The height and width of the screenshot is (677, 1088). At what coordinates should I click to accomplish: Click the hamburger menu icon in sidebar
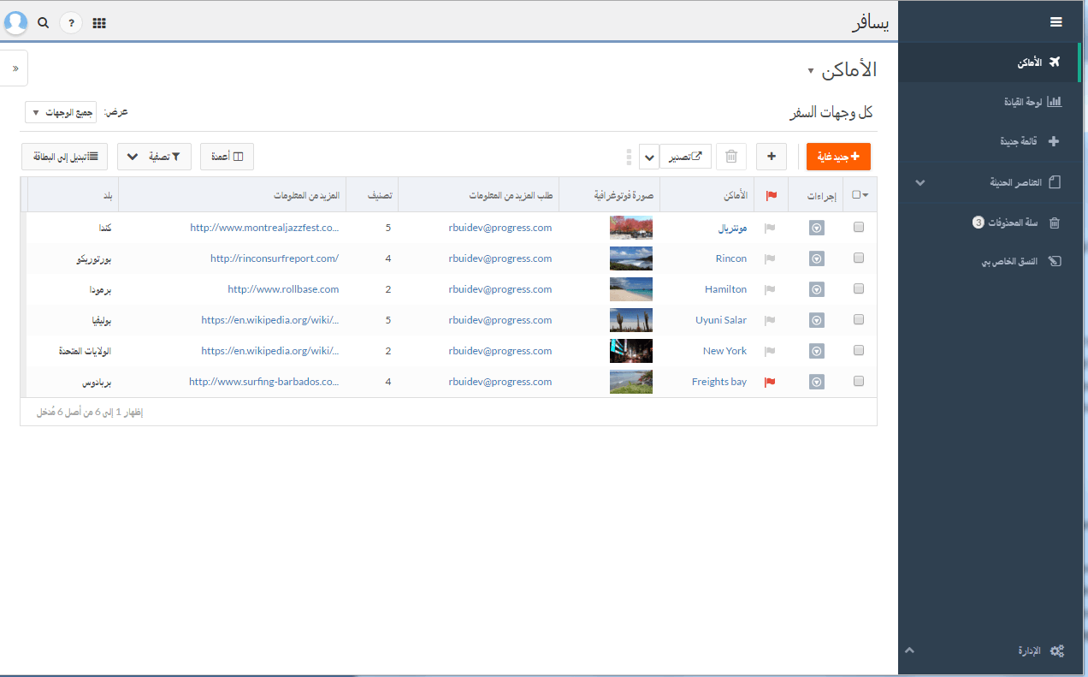click(1055, 22)
